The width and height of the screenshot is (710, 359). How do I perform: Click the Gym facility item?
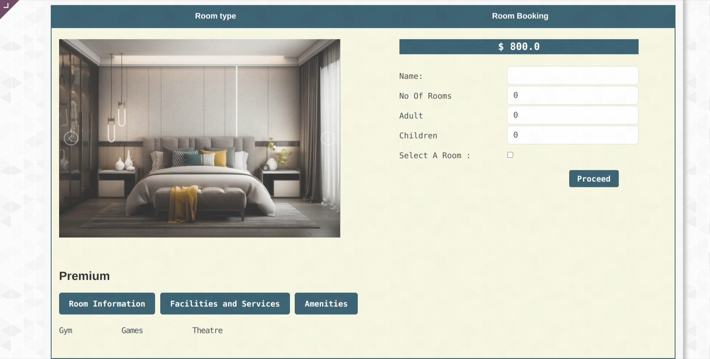point(66,330)
